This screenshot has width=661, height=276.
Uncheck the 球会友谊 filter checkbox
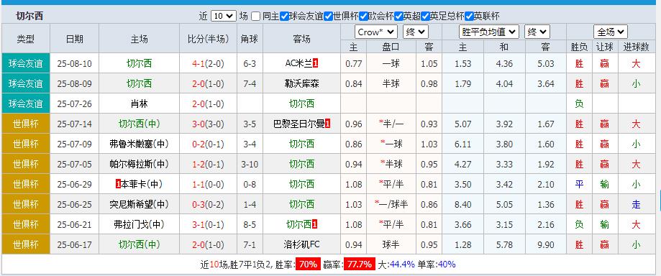pos(285,17)
